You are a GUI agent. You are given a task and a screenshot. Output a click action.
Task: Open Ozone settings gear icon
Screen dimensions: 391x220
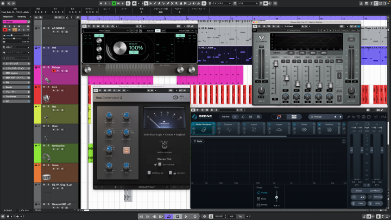(363, 117)
